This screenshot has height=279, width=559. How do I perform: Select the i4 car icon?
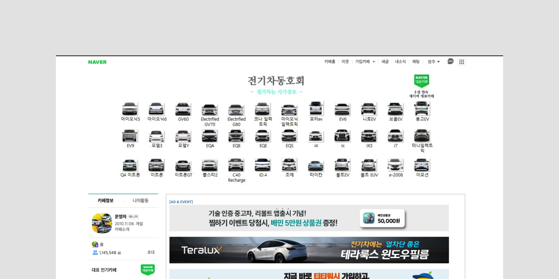coord(316,136)
